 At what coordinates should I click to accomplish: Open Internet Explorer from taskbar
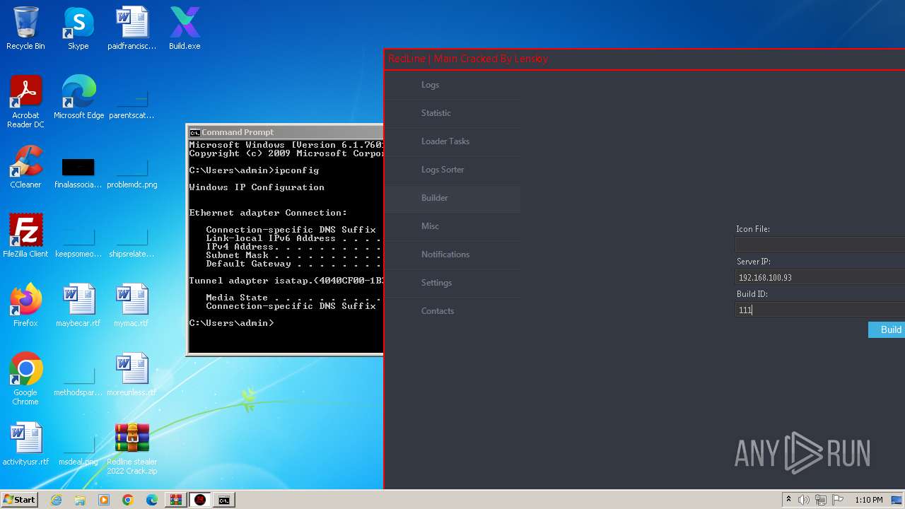pyautogui.click(x=57, y=500)
